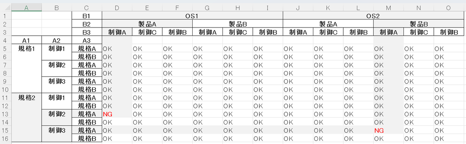The image size is (466, 144).
Task: Click the red NG cell in column D
Action: point(117,114)
